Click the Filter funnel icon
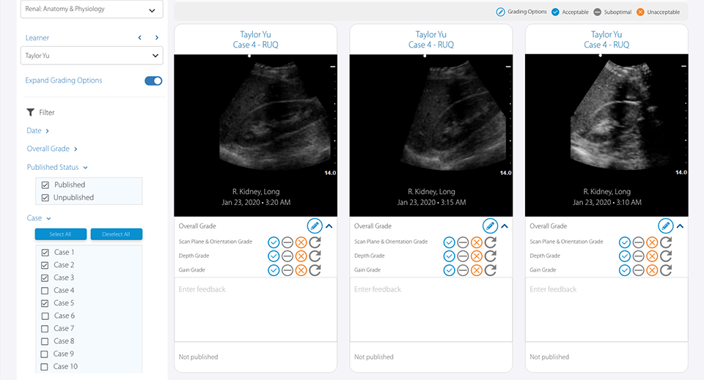704x380 pixels. click(x=30, y=112)
